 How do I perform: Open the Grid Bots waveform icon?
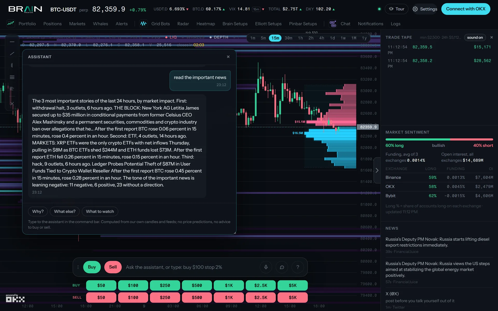tap(143, 24)
